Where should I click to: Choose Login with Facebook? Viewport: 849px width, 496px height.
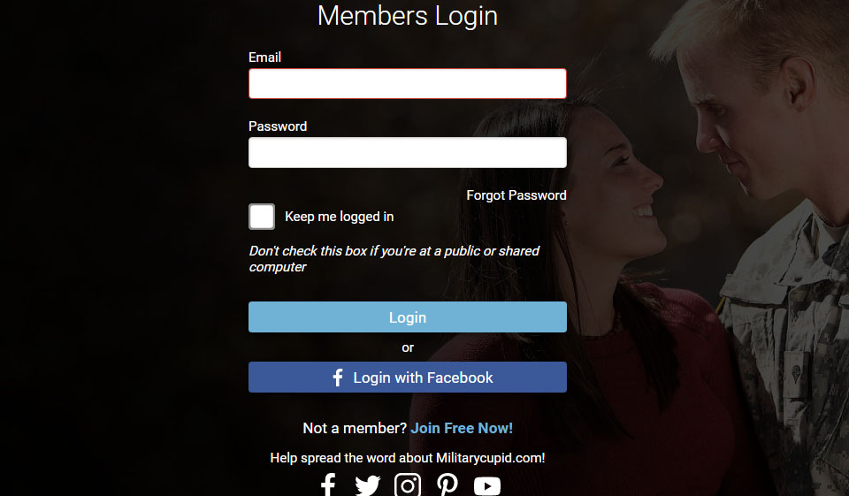point(407,377)
